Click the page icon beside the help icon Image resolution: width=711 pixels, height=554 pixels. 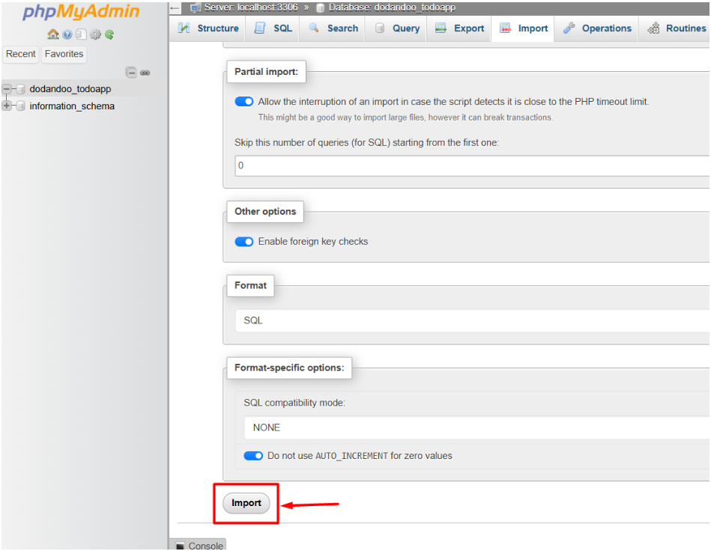[x=81, y=34]
